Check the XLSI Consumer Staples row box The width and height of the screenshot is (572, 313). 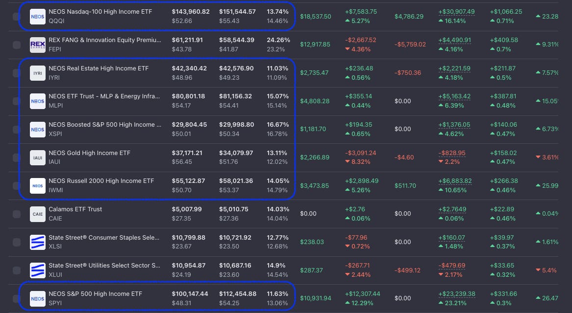click(16, 242)
